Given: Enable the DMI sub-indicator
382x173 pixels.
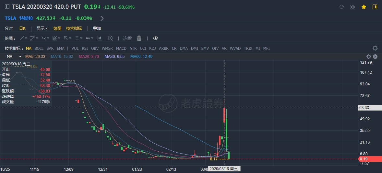Looking at the screenshot, I should pyautogui.click(x=195, y=49).
